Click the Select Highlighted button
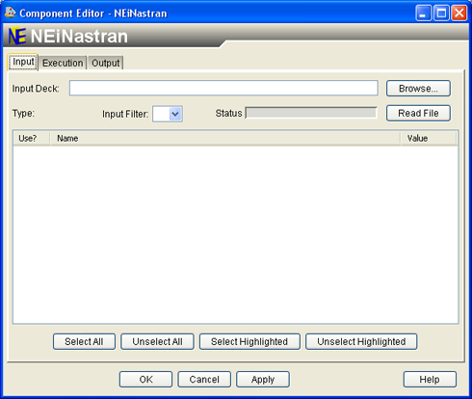 pyautogui.click(x=249, y=341)
